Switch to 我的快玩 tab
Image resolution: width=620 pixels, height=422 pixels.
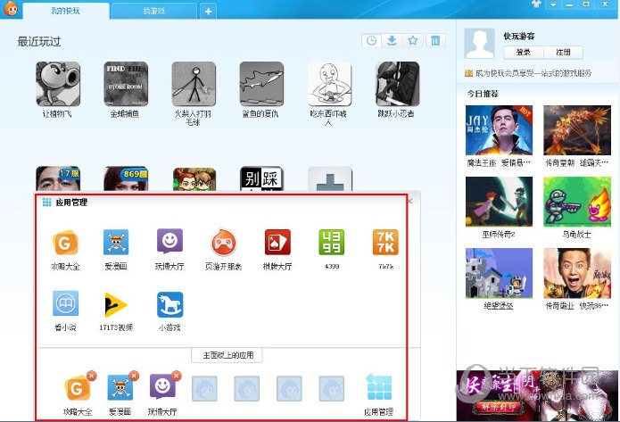66,11
